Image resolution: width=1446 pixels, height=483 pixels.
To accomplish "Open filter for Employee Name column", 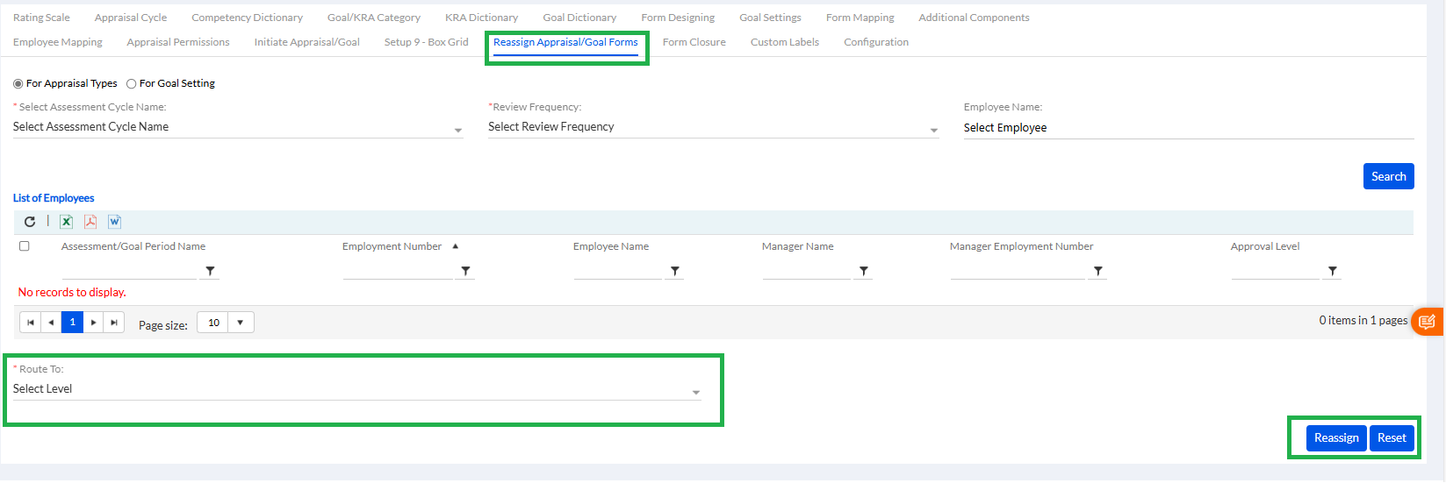I will 674,271.
